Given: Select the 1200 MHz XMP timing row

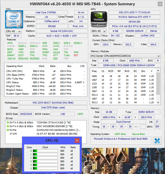Looking at the screenshot, I should [x=123, y=88].
